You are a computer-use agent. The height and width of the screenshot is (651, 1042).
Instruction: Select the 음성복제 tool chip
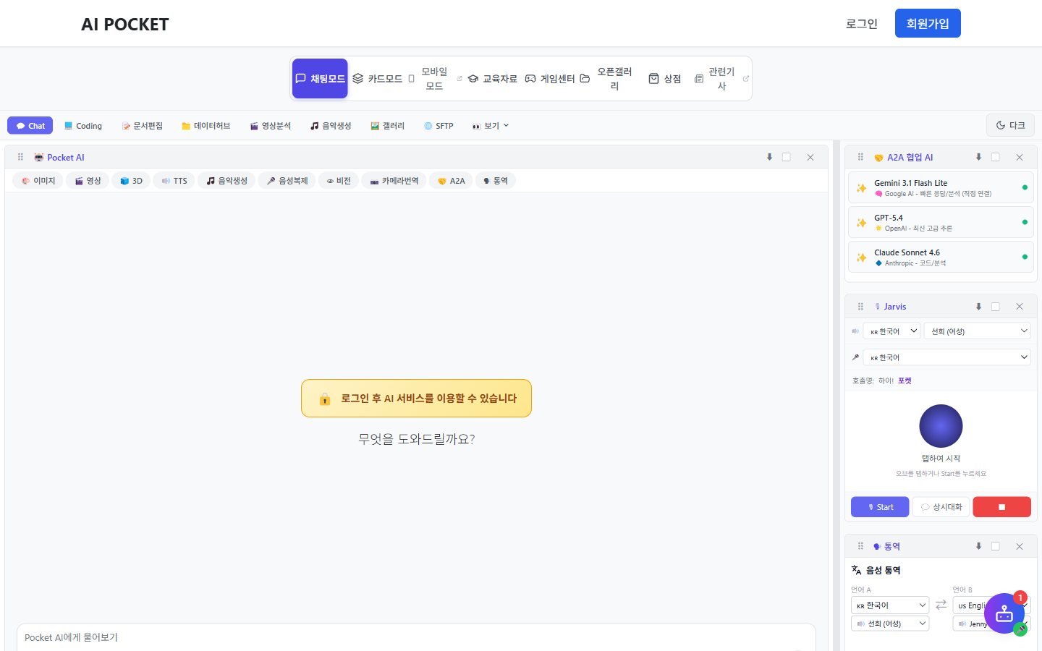(287, 181)
